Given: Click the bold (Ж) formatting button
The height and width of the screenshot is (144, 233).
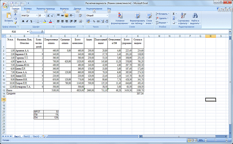Looking at the screenshot, I should click(23, 21).
